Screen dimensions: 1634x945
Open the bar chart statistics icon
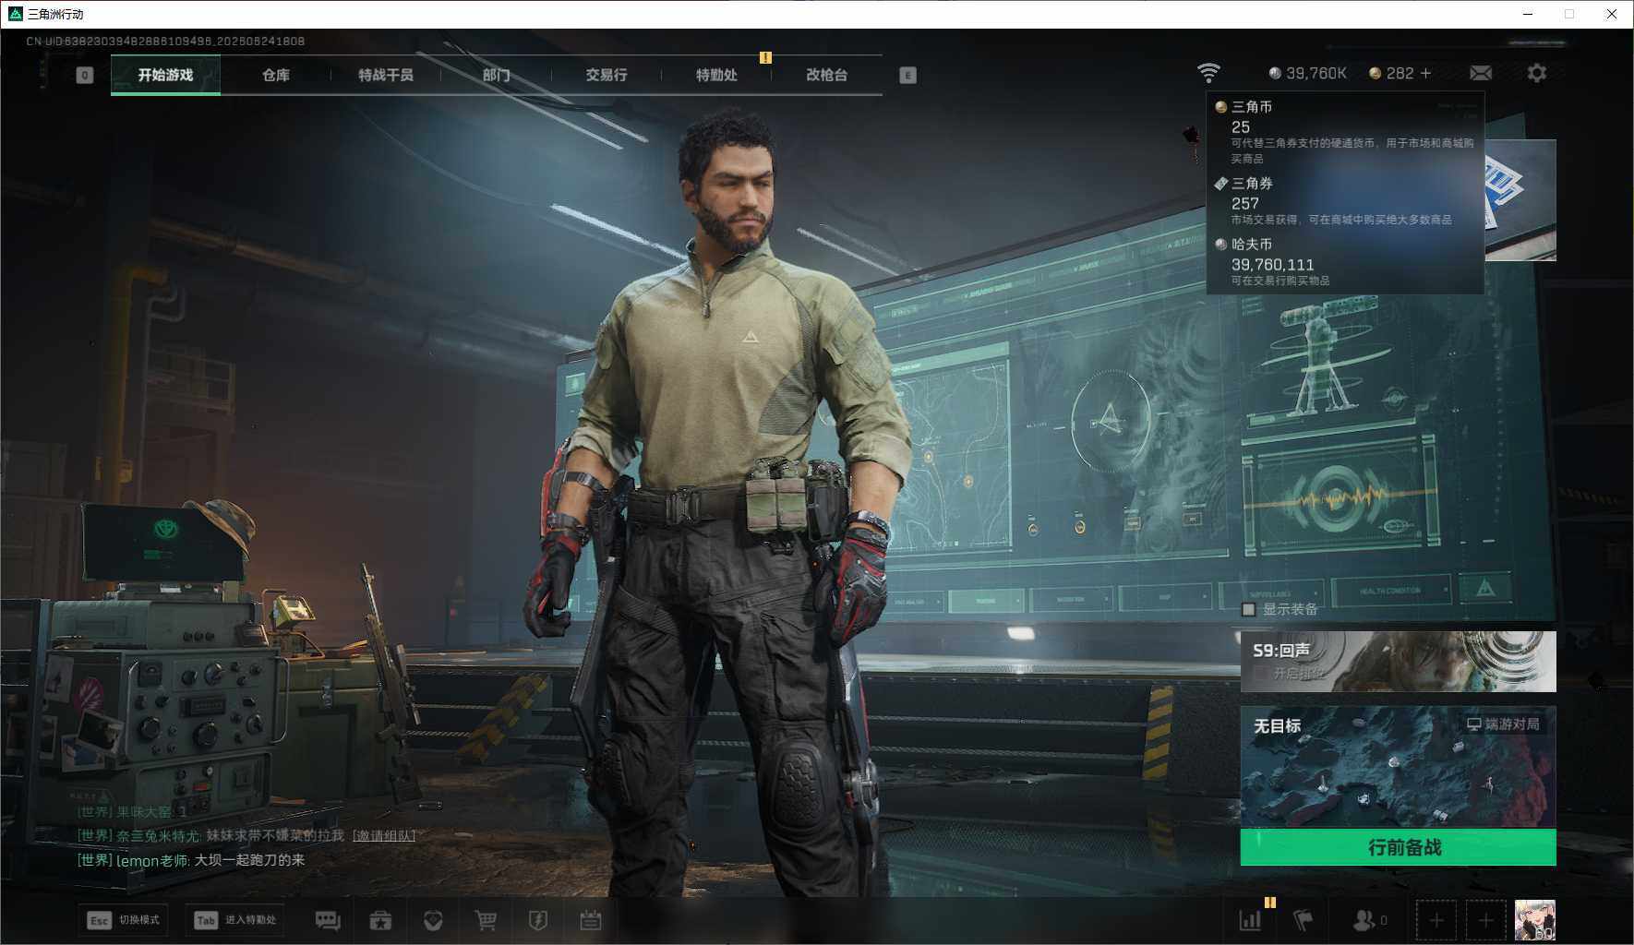[x=1250, y=920]
